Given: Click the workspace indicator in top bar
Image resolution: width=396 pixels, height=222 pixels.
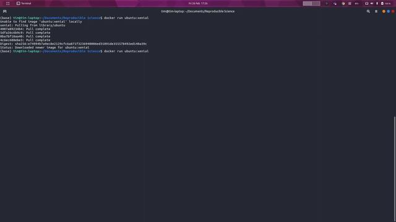Looking at the screenshot, I should coord(311,4).
